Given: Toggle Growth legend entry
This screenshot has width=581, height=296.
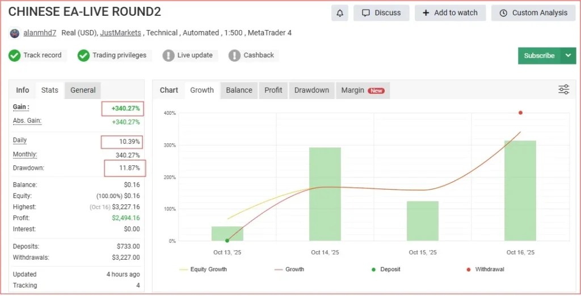Looking at the screenshot, I should click(x=289, y=269).
